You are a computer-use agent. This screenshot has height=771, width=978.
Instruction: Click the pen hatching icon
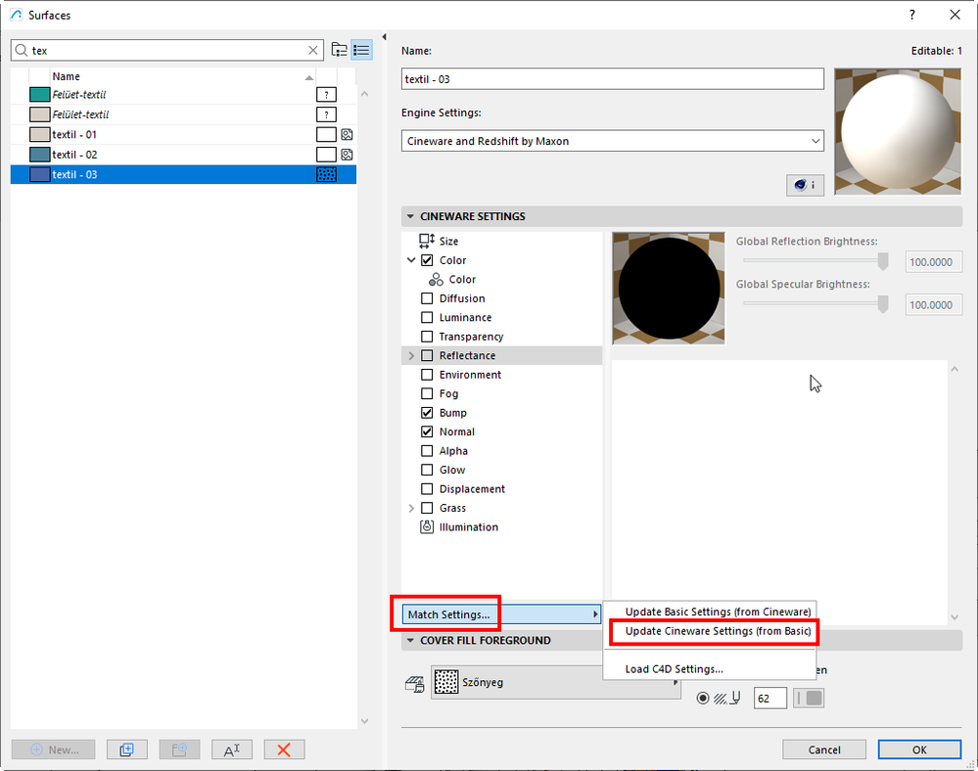[x=726, y=698]
